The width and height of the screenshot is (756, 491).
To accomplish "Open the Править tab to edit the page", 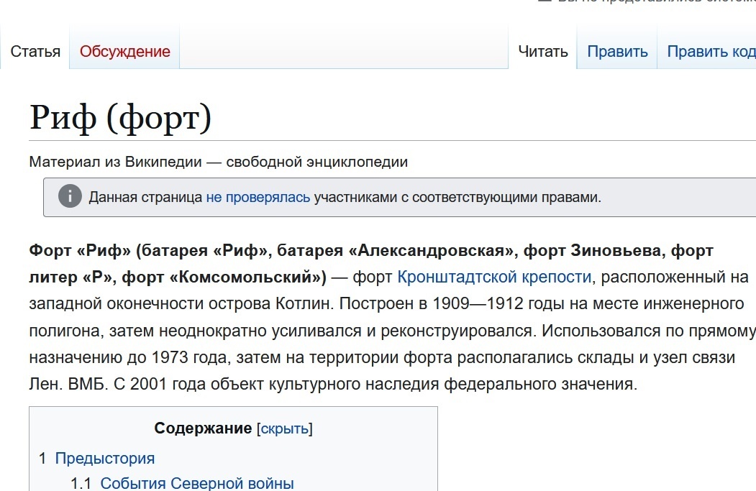I will pos(617,51).
